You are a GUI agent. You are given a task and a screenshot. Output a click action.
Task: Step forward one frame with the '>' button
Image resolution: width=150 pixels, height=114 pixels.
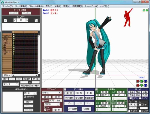[27, 20]
